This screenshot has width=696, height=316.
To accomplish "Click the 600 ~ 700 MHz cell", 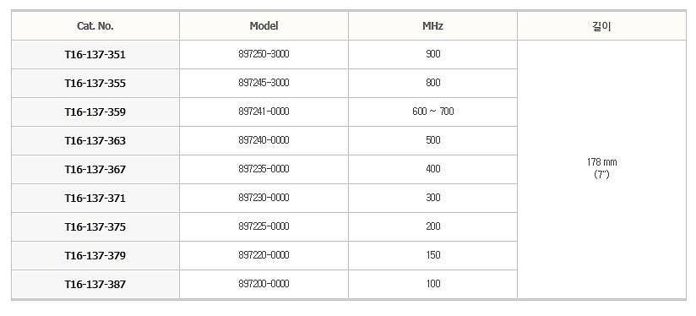I will pos(432,112).
